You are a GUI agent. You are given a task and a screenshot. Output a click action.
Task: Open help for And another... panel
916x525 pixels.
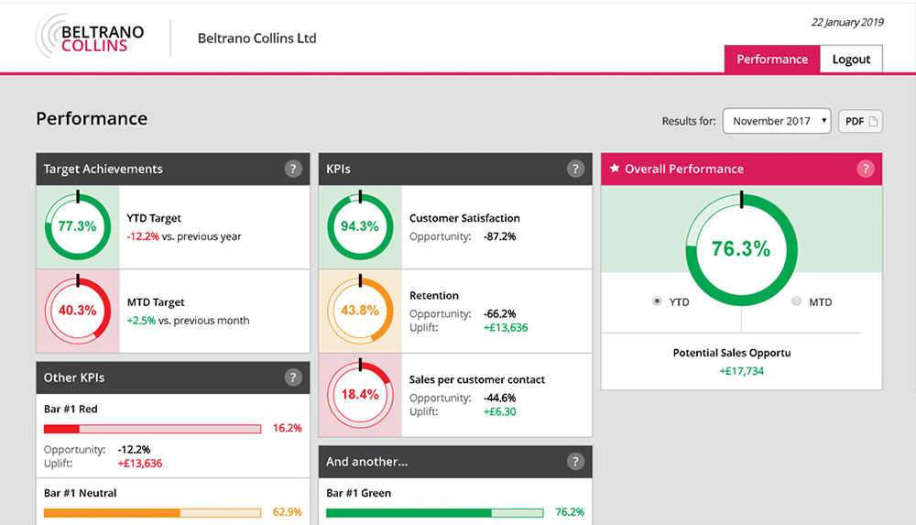coord(575,462)
